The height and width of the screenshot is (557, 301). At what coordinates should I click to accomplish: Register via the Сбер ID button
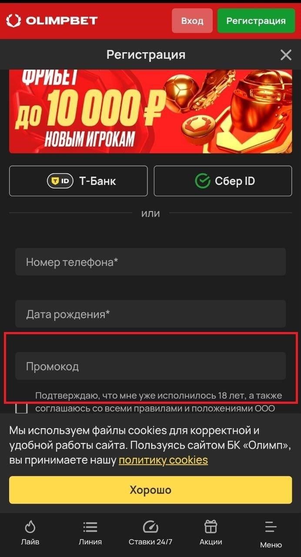223,181
